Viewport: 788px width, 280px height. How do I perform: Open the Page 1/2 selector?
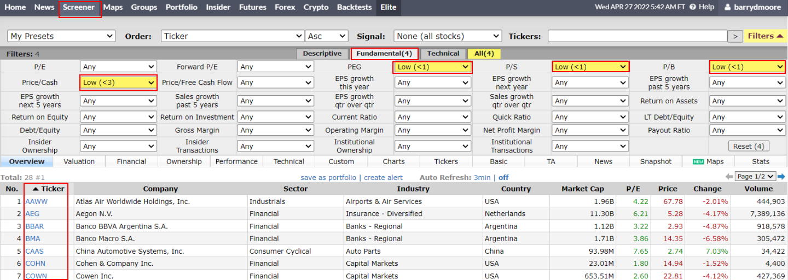click(x=756, y=176)
